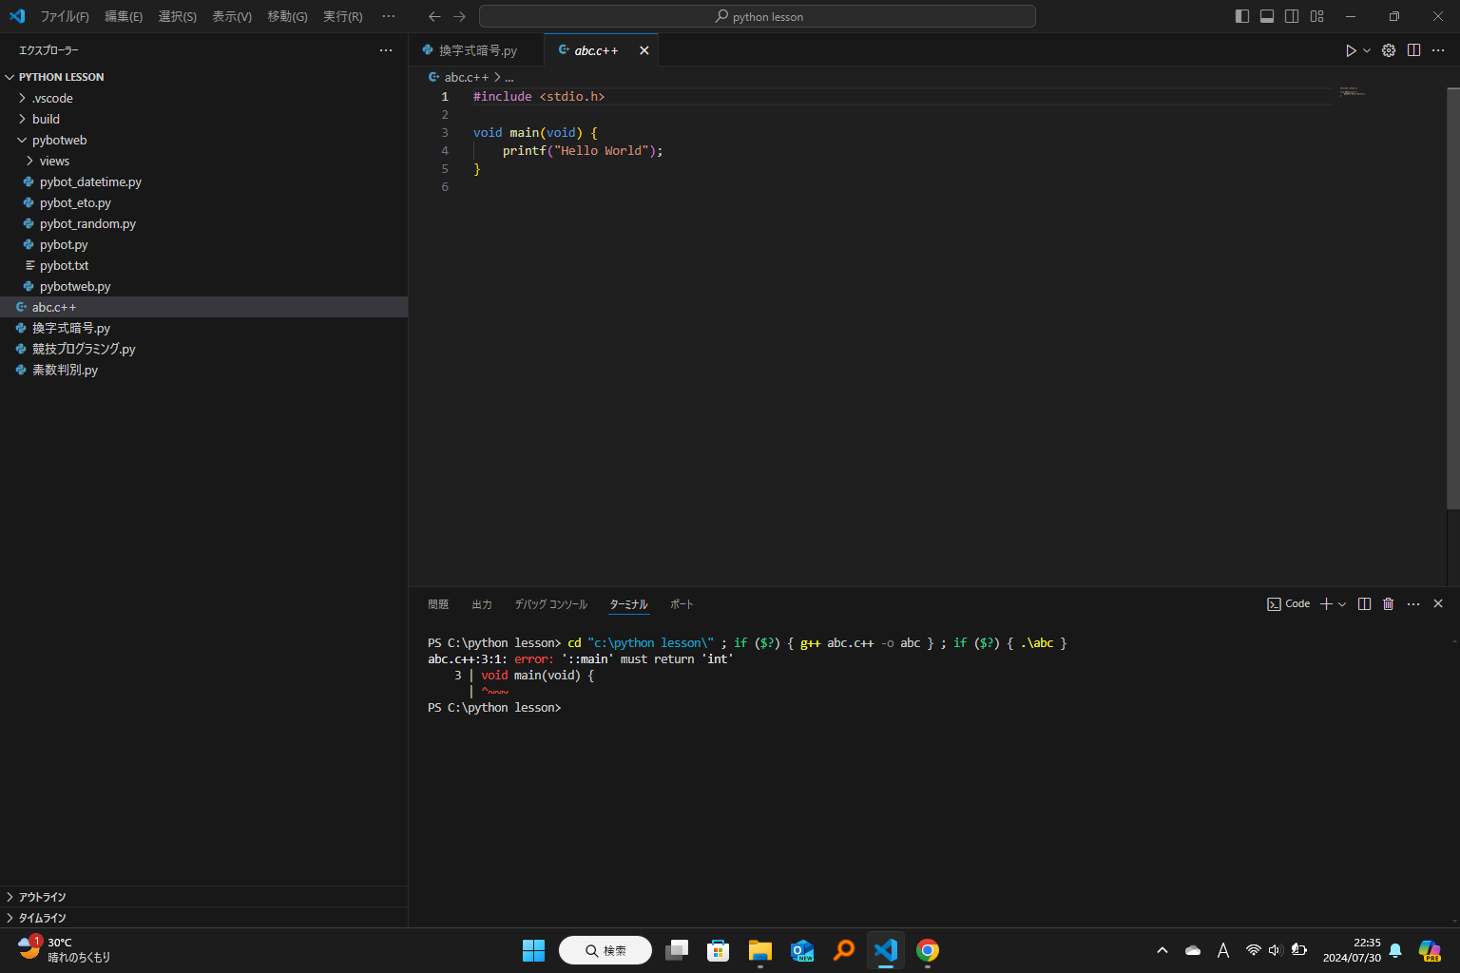
Task: Select the abc.c++ editor tab
Action: coord(596,50)
